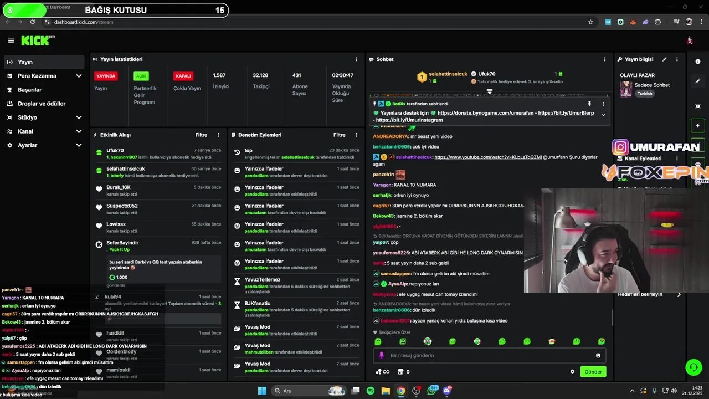Click the KAPALI Çoklu Yayın badge

point(183,76)
